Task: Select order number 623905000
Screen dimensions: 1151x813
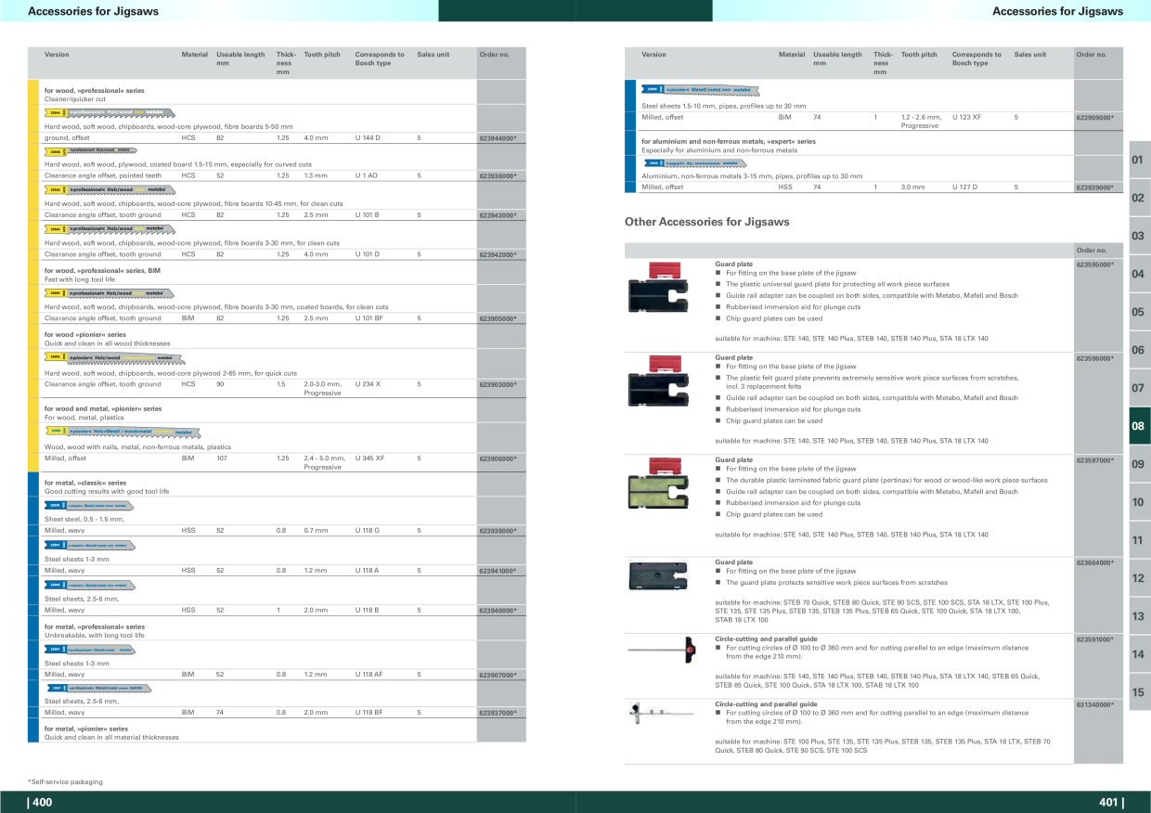Action: [x=498, y=318]
